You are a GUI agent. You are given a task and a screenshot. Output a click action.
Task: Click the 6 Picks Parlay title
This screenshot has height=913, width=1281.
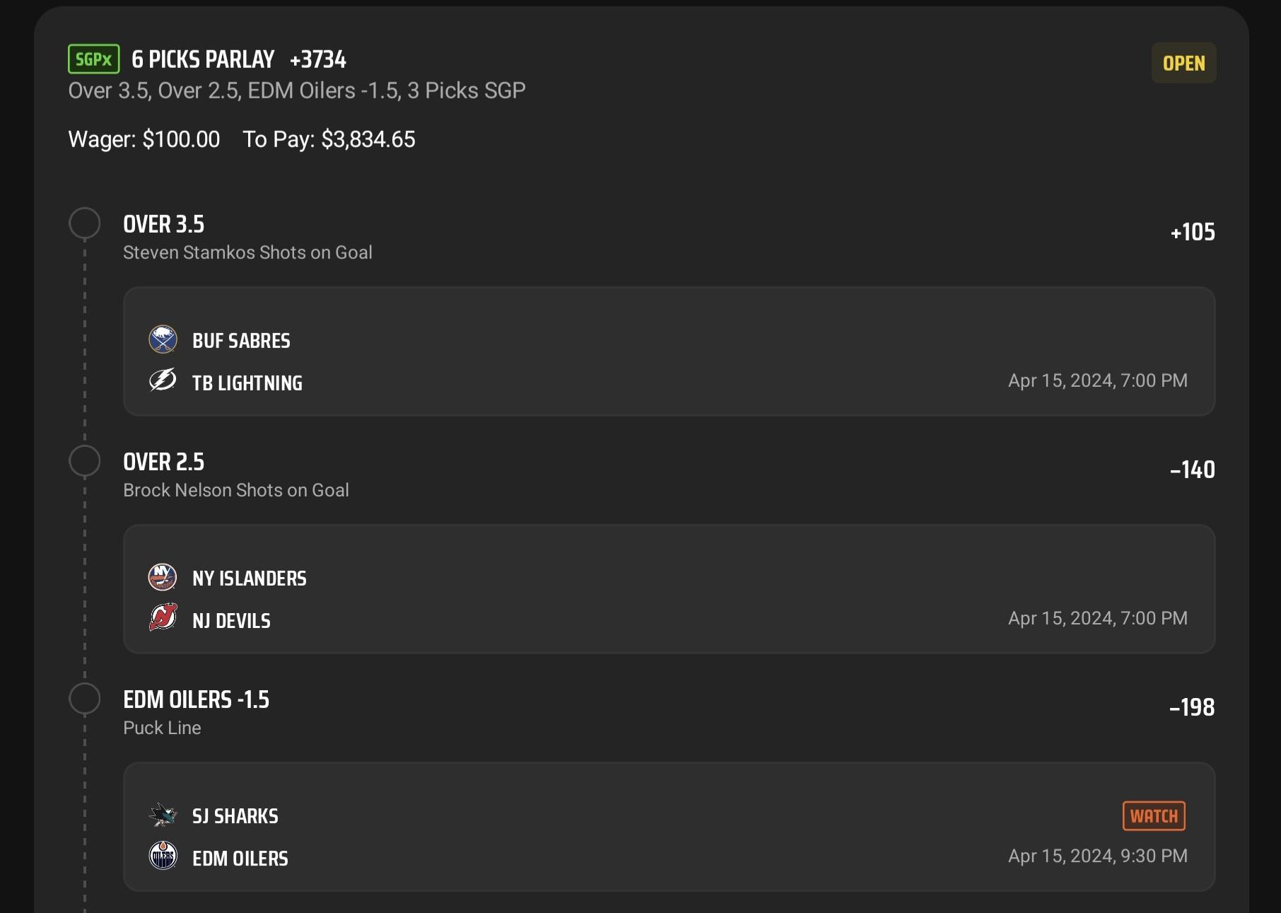click(x=203, y=59)
